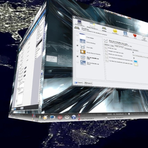Screen dimensions: 148x148
Task: Switch to the Opções tab
Action: (x=107, y=45)
